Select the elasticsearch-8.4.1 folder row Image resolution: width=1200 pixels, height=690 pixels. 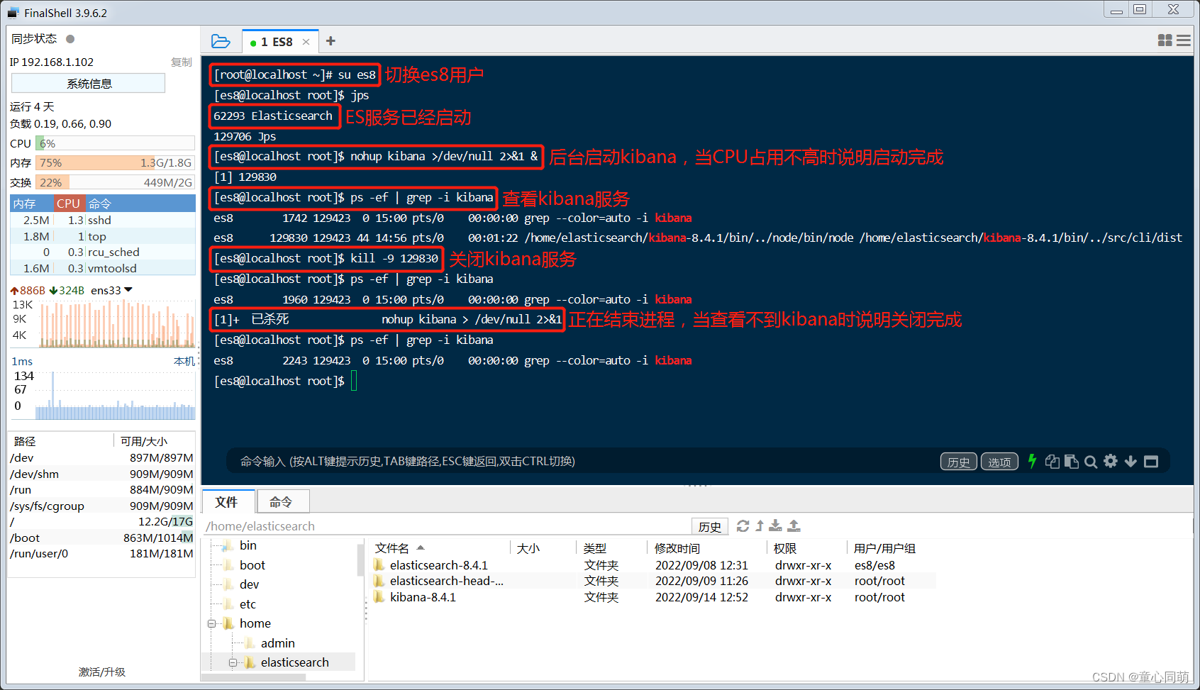653,565
